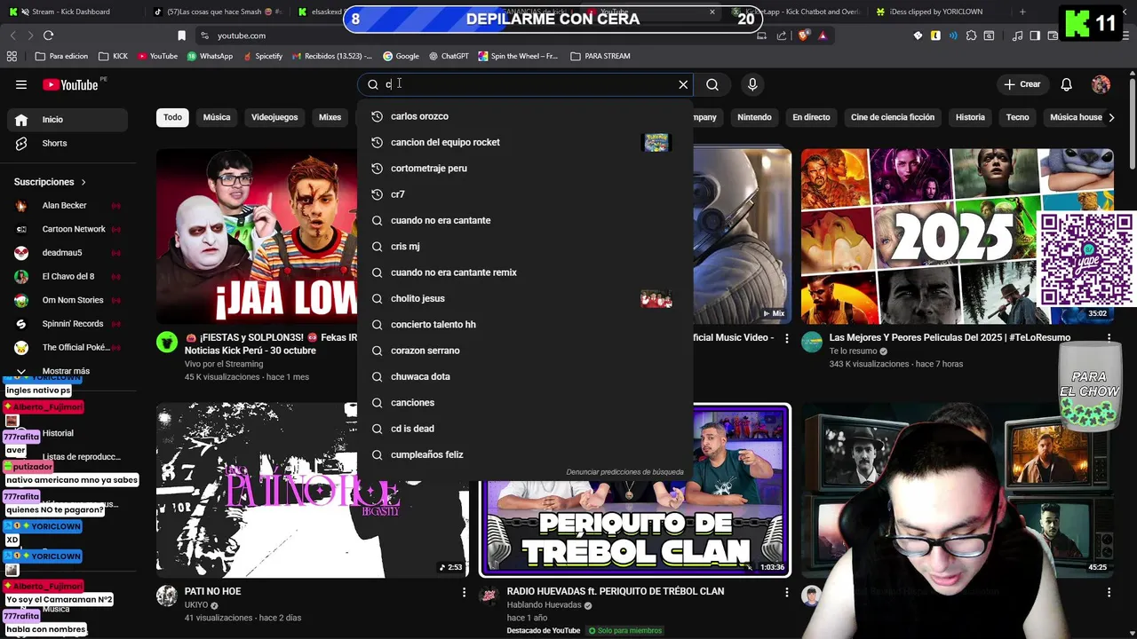Open the ChatGPT bookmark
This screenshot has width=1137, height=639.
coord(449,56)
